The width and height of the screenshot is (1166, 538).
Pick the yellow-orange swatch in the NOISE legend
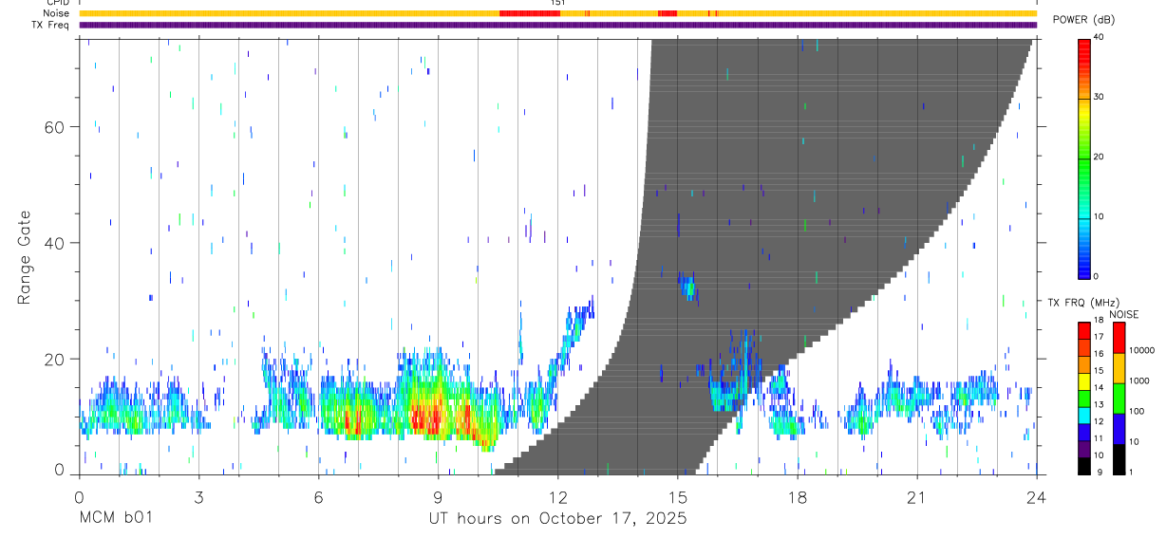coord(1119,368)
